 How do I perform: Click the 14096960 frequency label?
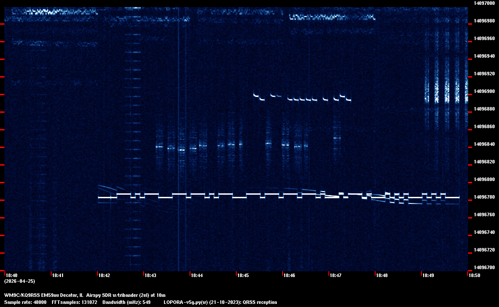(x=484, y=38)
